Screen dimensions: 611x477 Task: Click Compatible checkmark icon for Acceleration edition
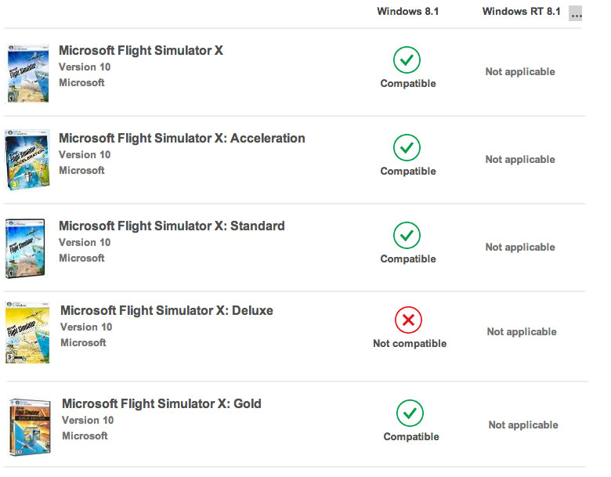pos(407,148)
